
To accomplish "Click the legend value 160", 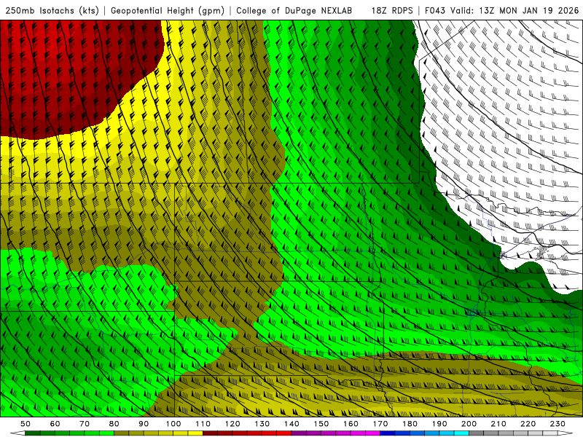I will (351, 424).
